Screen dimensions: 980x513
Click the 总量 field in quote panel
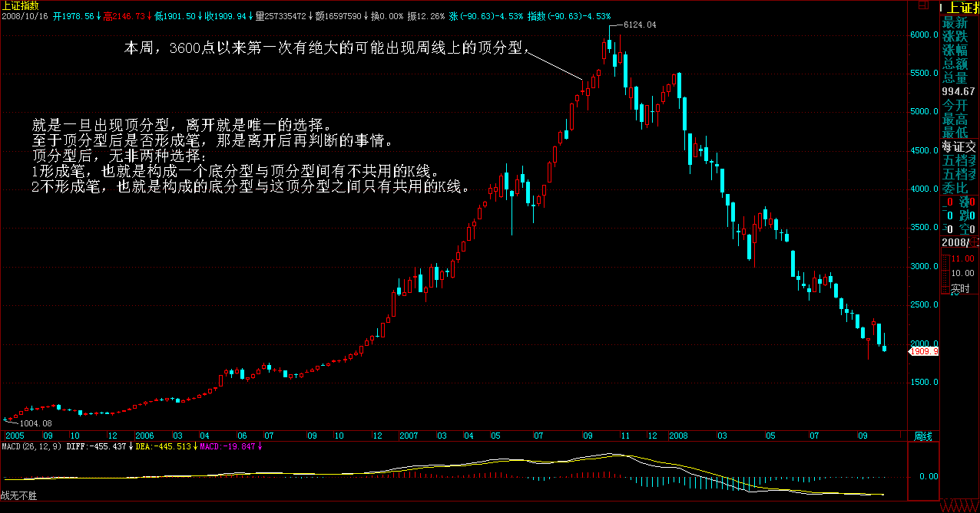coord(955,77)
